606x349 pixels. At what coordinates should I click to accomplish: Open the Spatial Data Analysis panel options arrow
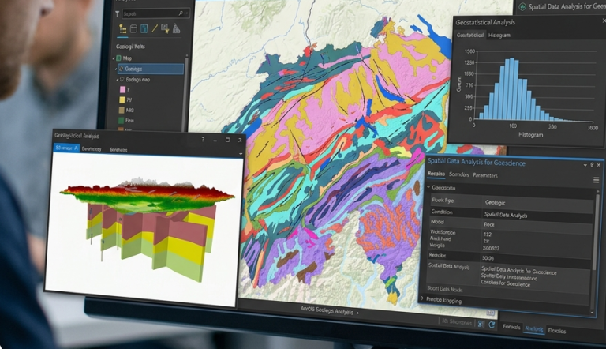click(x=585, y=165)
